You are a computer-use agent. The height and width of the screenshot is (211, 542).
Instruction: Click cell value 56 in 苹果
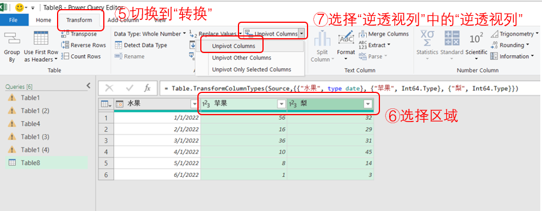(244, 118)
